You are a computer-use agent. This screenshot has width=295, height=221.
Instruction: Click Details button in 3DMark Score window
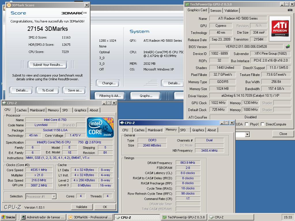pyautogui.click(x=22, y=90)
